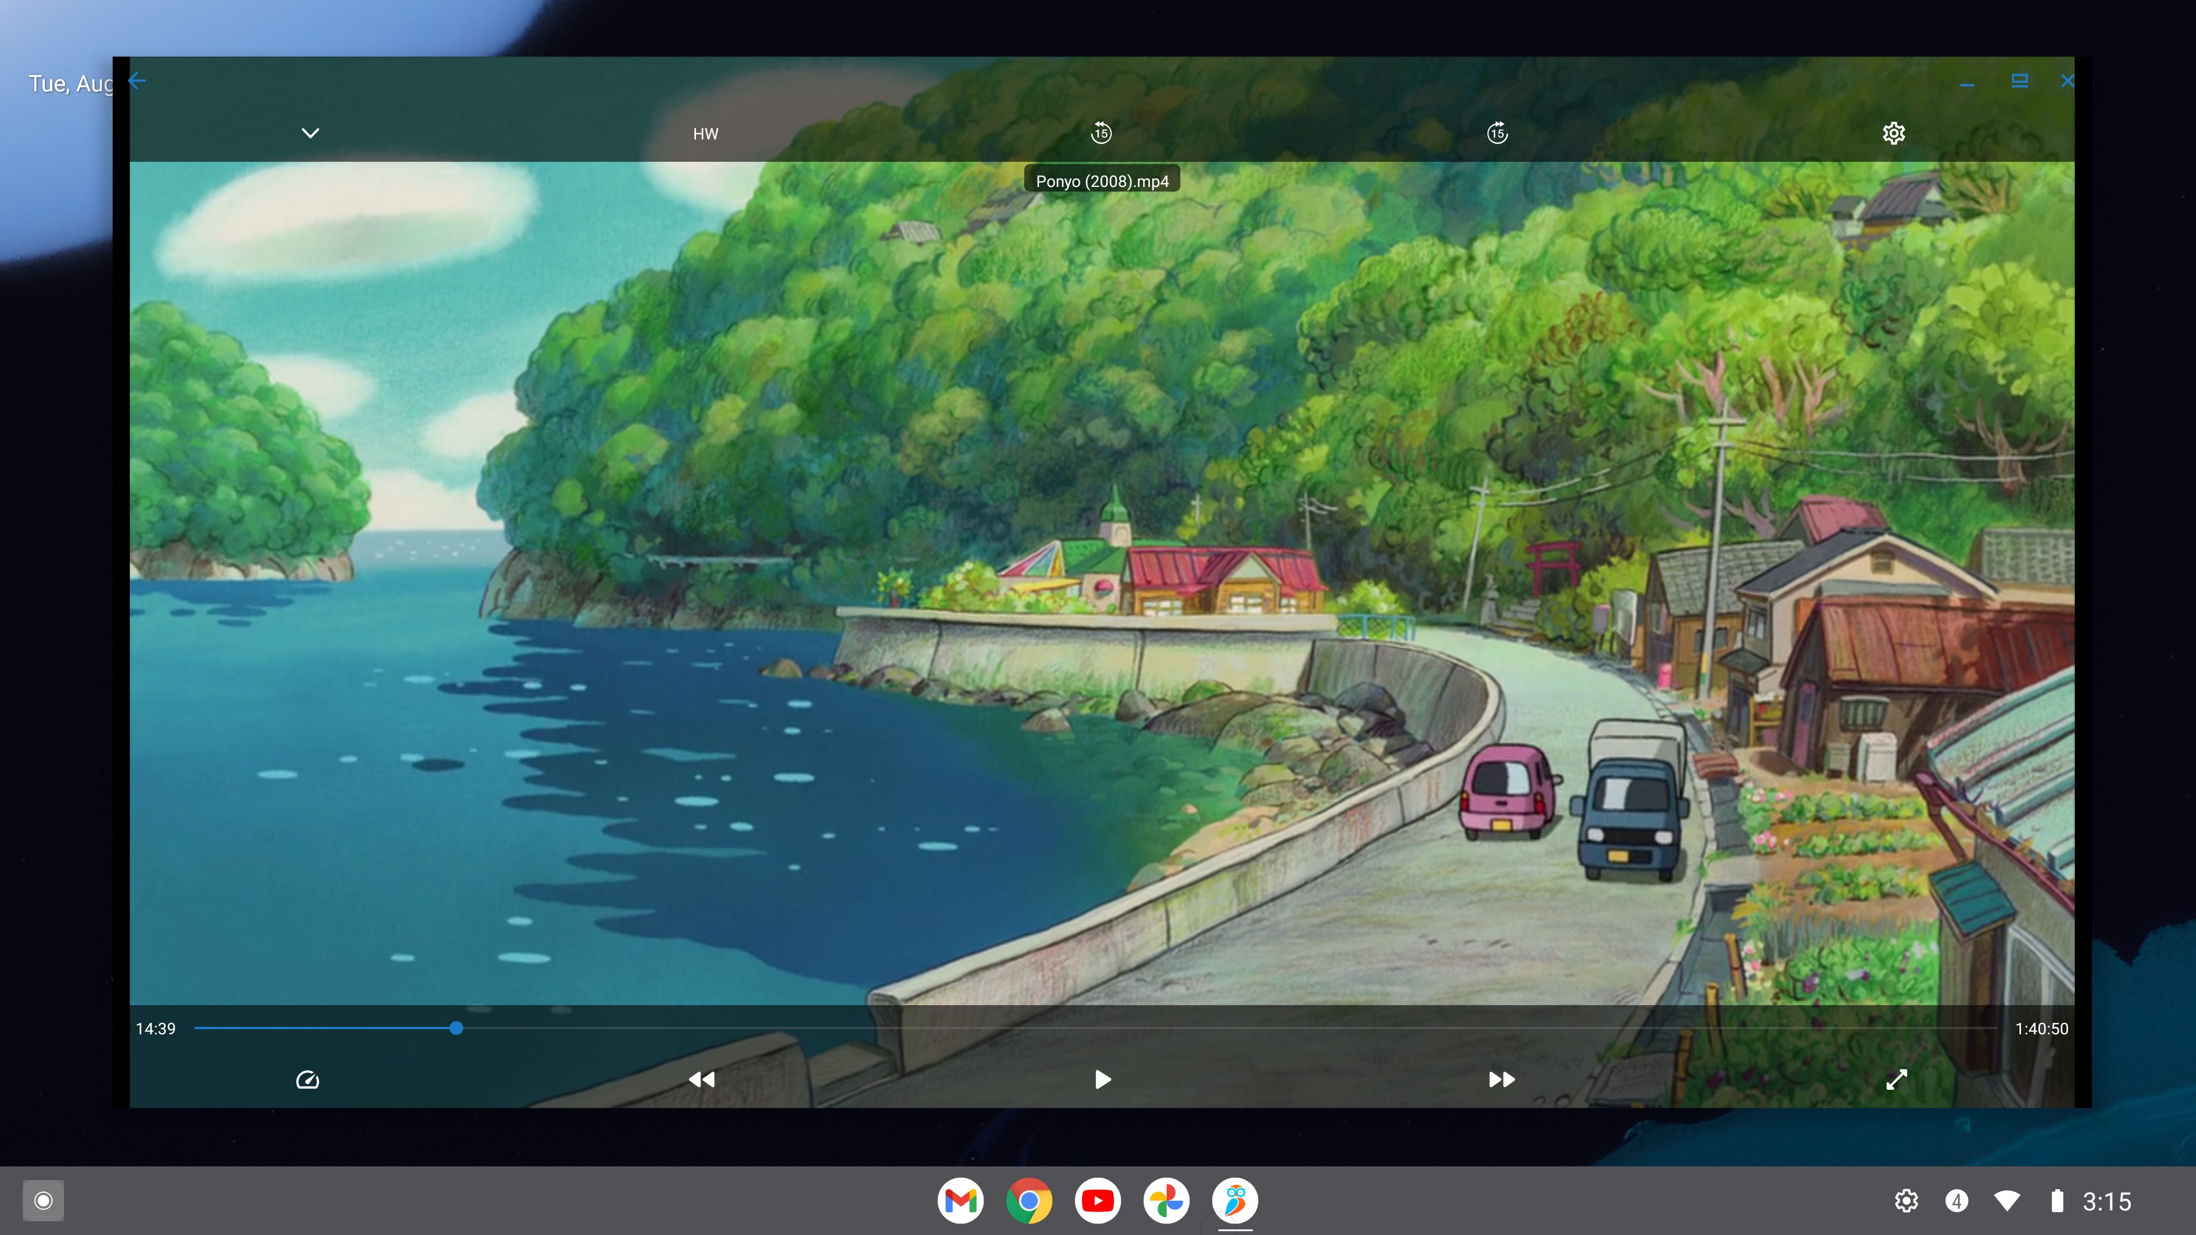Click the rewind double-arrow button
This screenshot has width=2196, height=1235.
tap(701, 1080)
